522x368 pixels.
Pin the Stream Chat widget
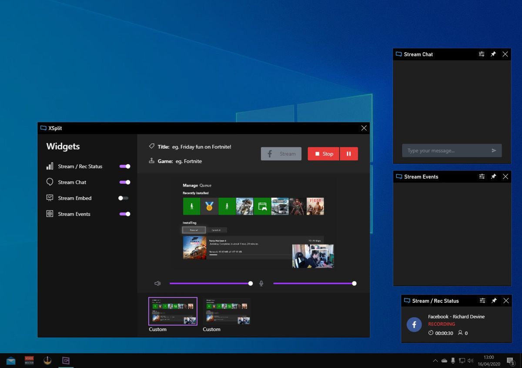493,54
